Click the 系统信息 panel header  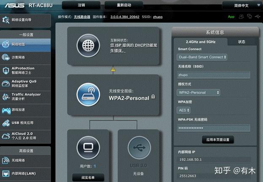point(215,32)
